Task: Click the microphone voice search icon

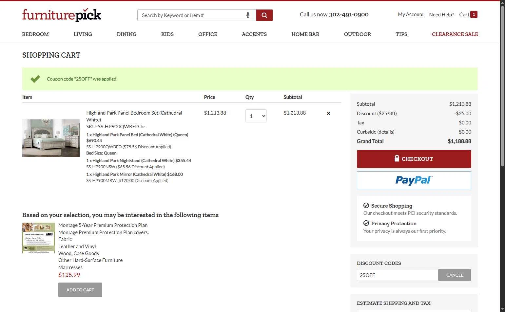Action: point(248,15)
